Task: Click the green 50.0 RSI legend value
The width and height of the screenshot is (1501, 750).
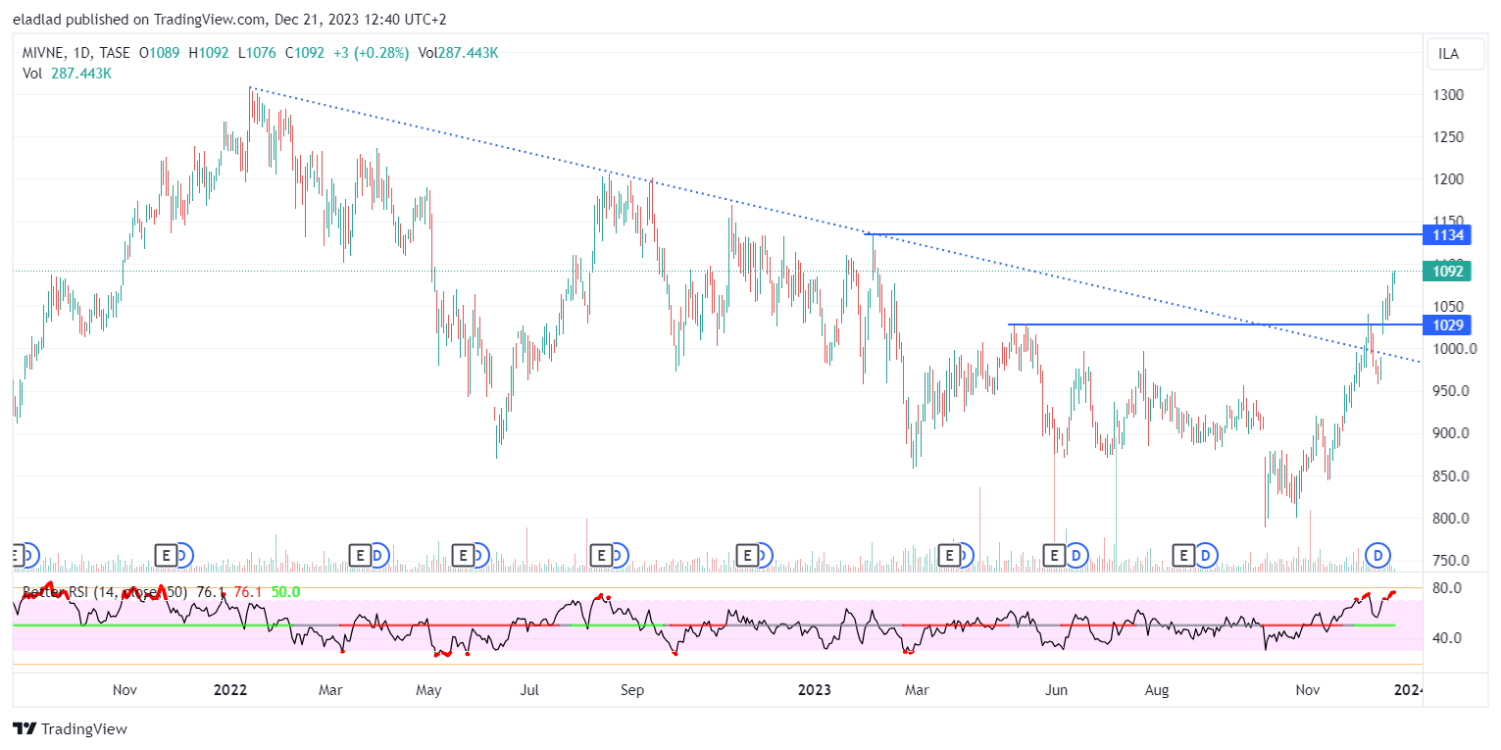Action: click(285, 592)
